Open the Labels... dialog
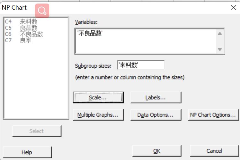Viewport: 240px width, 160px height. coord(156,97)
